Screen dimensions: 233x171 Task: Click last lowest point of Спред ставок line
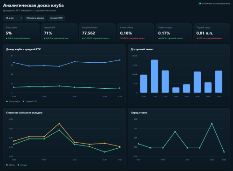tap(224, 152)
